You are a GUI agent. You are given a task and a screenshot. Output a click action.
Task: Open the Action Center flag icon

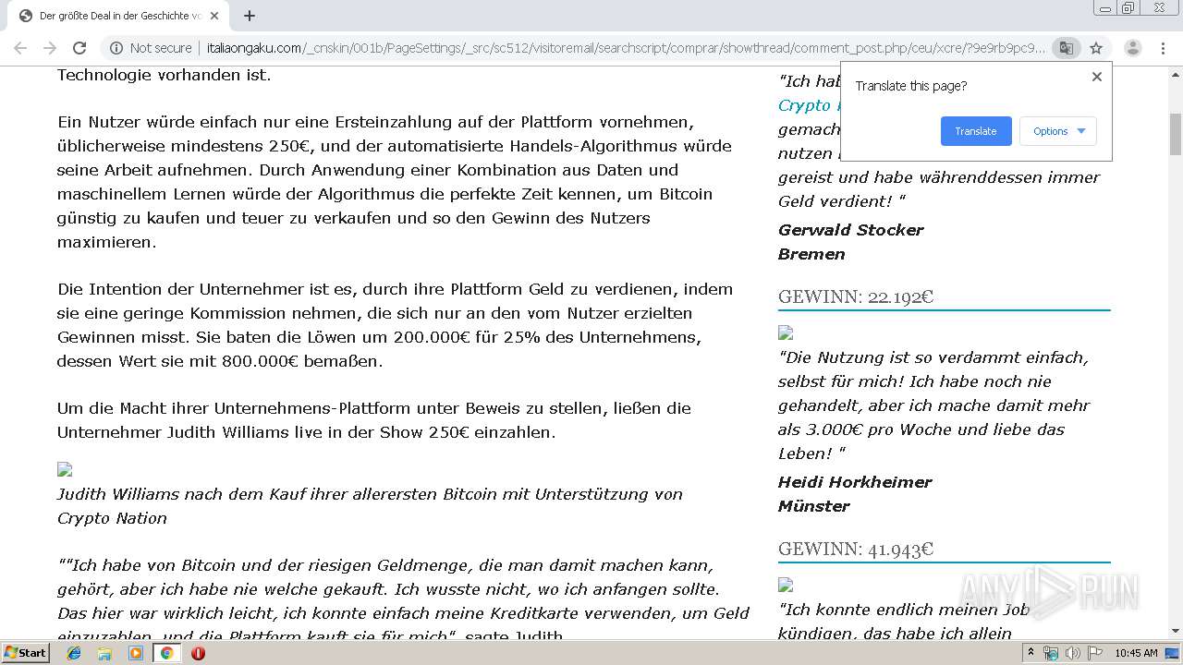click(x=1095, y=653)
